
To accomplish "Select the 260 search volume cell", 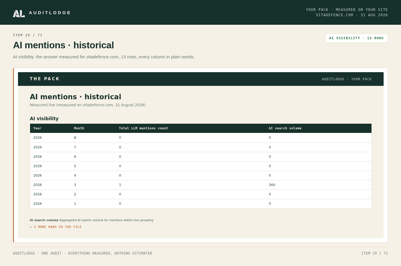I will click(x=272, y=185).
